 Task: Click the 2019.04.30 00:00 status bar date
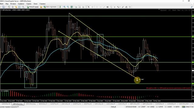tap(131, 107)
